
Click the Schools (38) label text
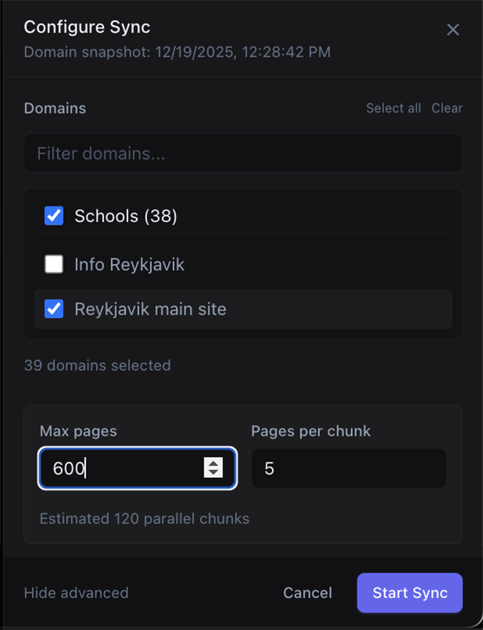click(126, 216)
